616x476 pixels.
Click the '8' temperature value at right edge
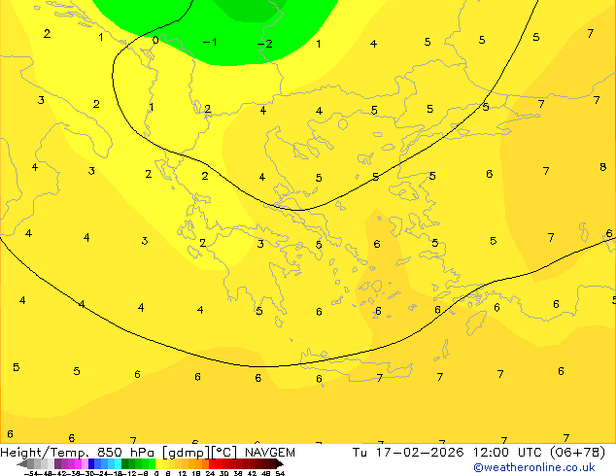[603, 167]
